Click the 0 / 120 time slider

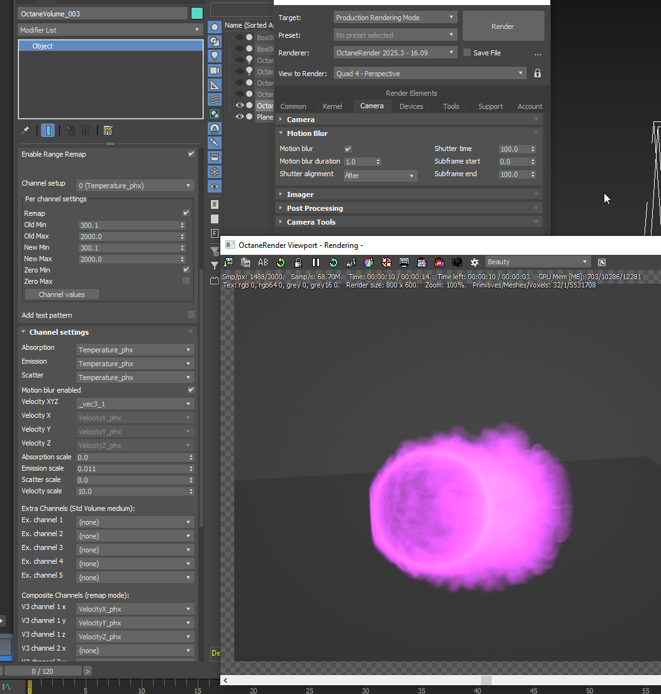43,671
